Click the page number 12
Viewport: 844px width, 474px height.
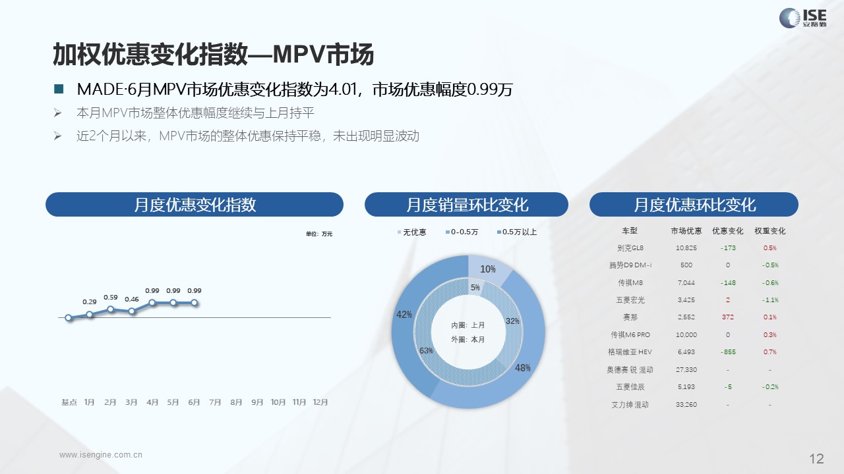[816, 459]
